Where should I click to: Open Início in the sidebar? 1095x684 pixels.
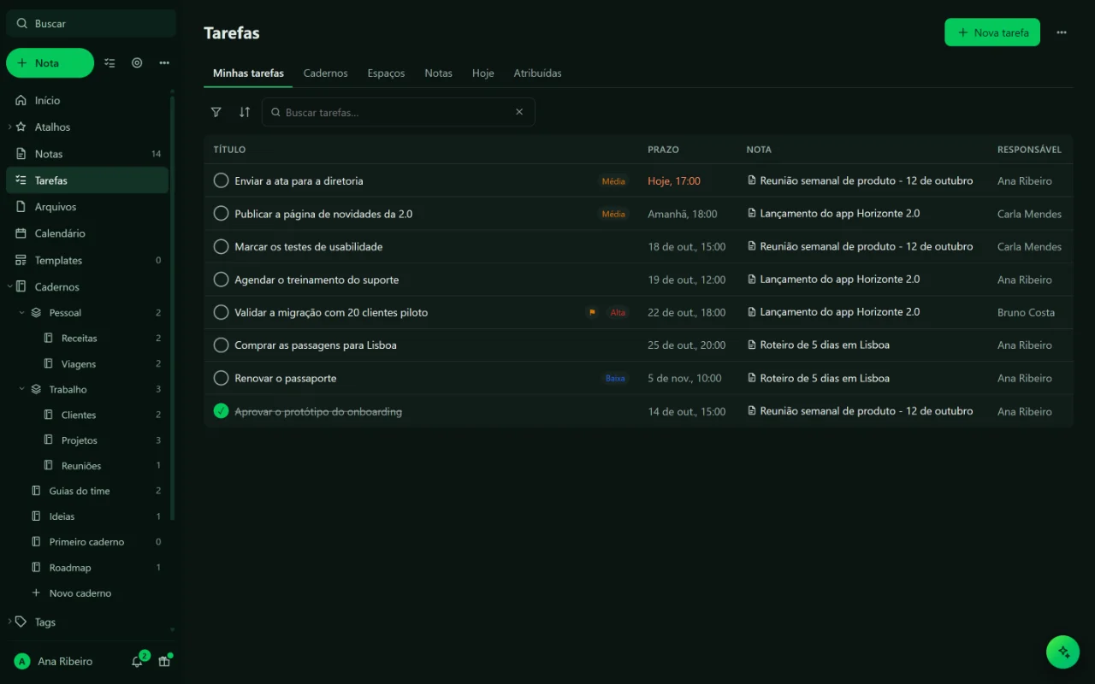coord(86,101)
